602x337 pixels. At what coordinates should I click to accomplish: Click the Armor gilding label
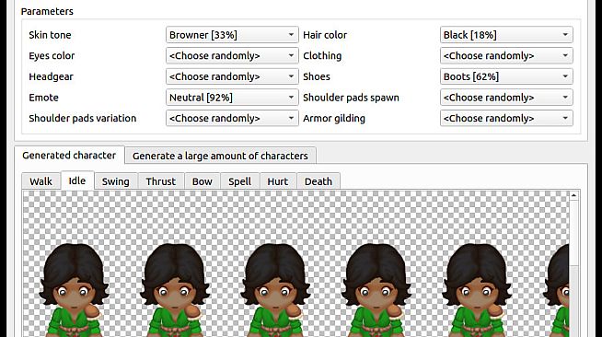click(x=334, y=118)
